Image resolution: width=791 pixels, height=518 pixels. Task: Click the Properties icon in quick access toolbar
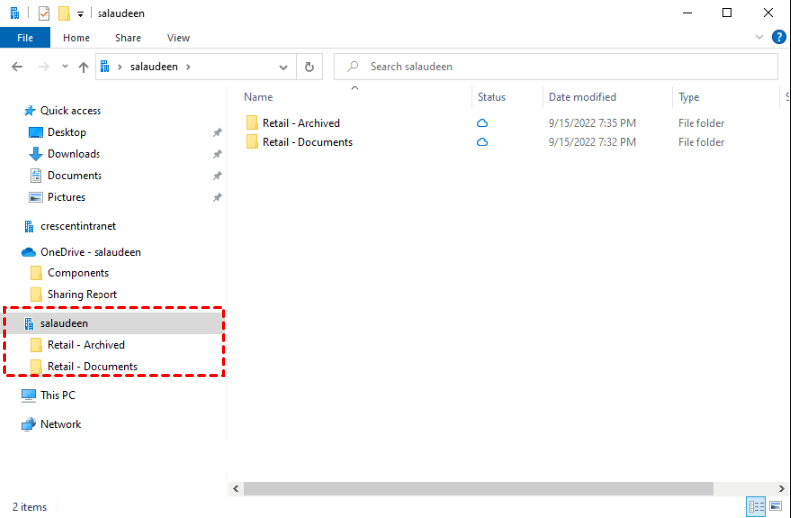pyautogui.click(x=44, y=13)
